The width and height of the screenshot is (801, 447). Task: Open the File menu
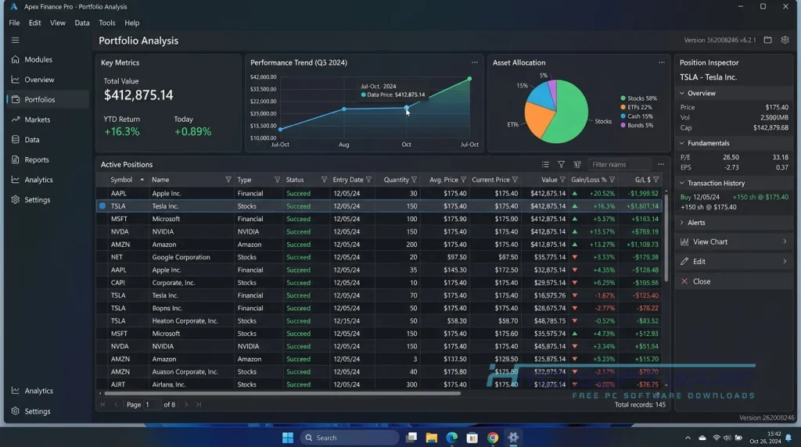(x=14, y=23)
